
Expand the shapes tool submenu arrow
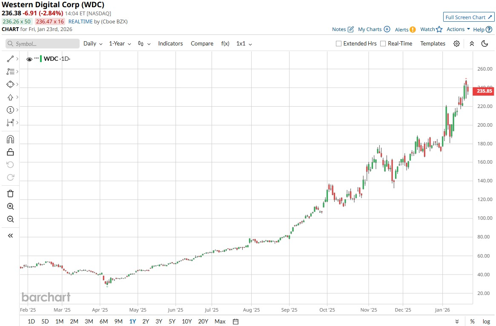[17, 84]
